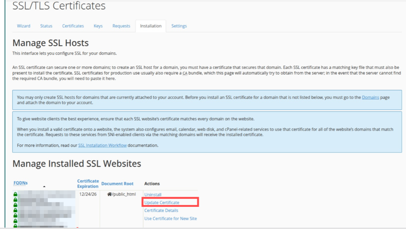Sort table by FQDNs column
406x229 pixels.
tap(20, 183)
